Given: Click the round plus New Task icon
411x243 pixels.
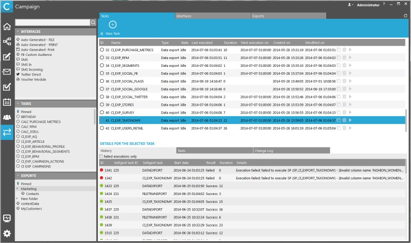Looking at the screenshot, I should click(x=112, y=25).
